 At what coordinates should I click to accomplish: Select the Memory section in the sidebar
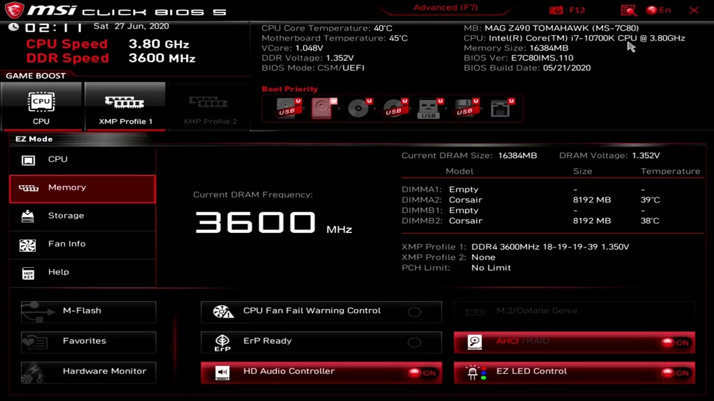click(82, 188)
